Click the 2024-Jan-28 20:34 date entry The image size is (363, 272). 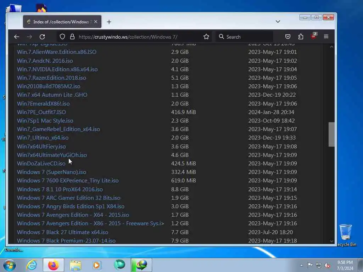tap(271, 112)
